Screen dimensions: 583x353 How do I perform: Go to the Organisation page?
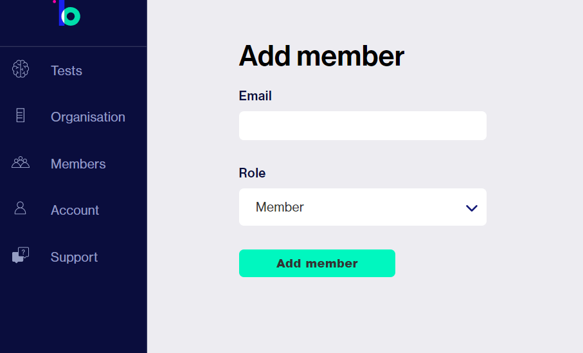pyautogui.click(x=88, y=117)
